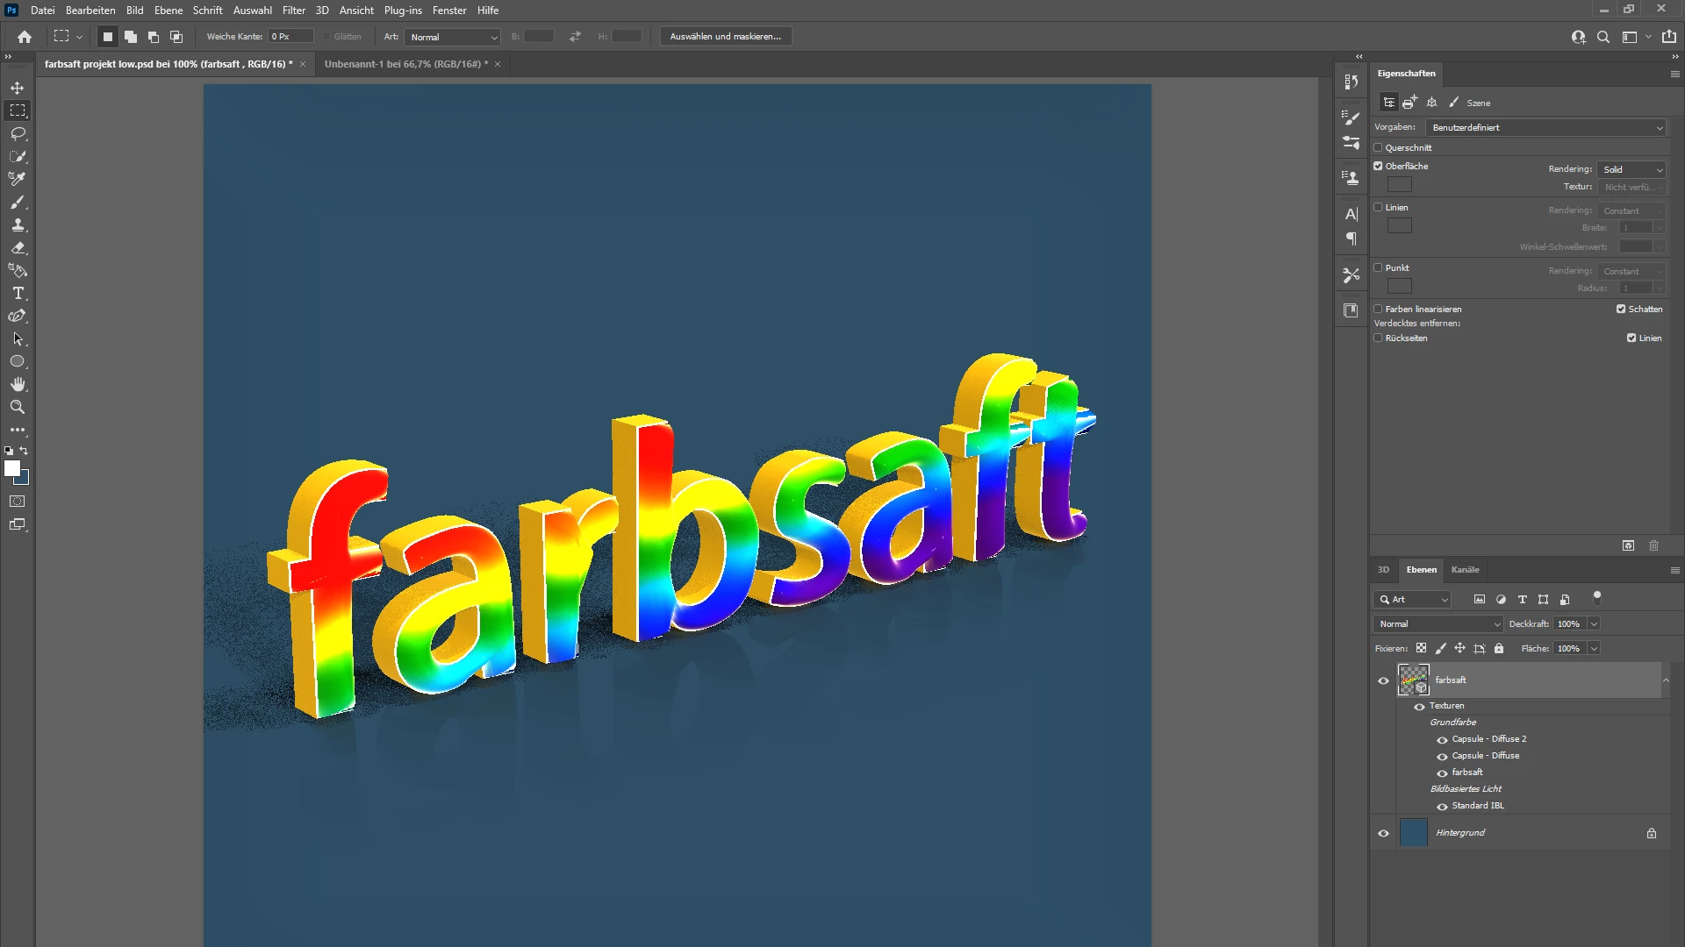1685x947 pixels.
Task: Open the surface Rendering Solid dropdown
Action: click(1631, 169)
